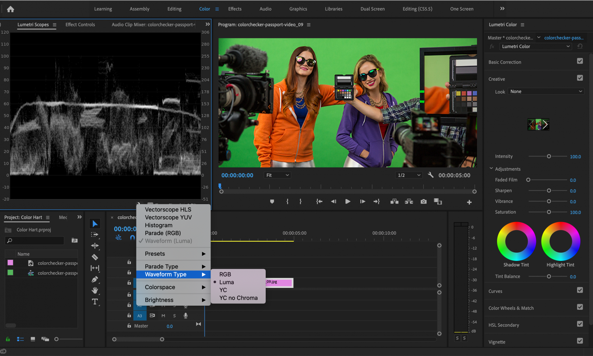Select the Type tool
Screen dimensions: 593x356
pyautogui.click(x=95, y=300)
